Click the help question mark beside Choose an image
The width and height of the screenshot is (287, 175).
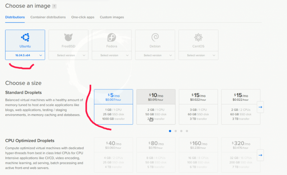coord(54,6)
